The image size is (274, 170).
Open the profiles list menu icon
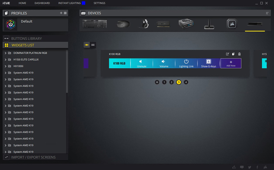[65, 13]
